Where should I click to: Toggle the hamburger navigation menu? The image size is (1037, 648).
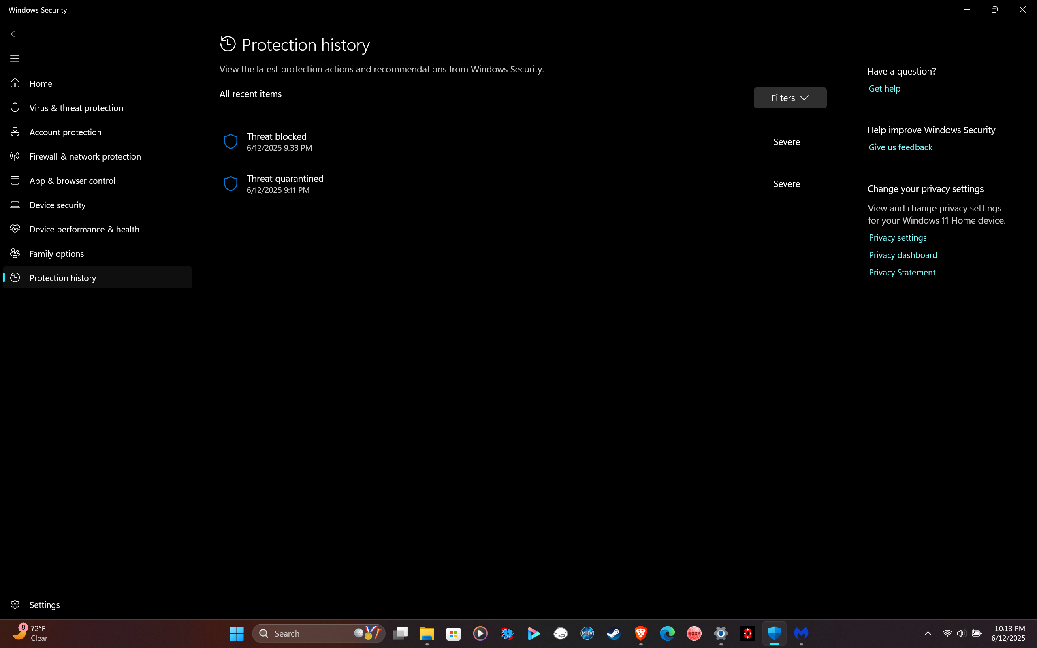[x=15, y=58]
